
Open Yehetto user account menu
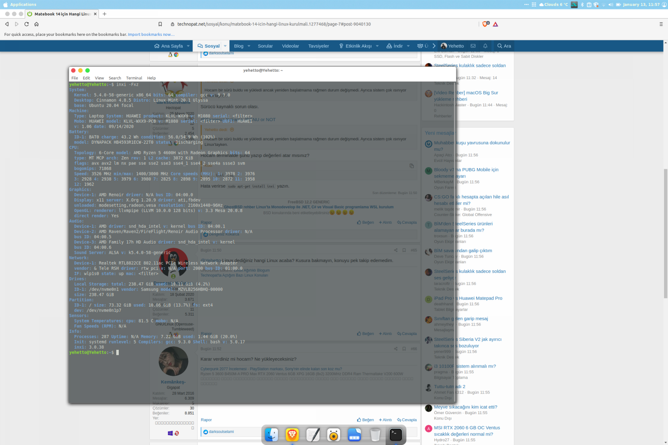pyautogui.click(x=452, y=46)
